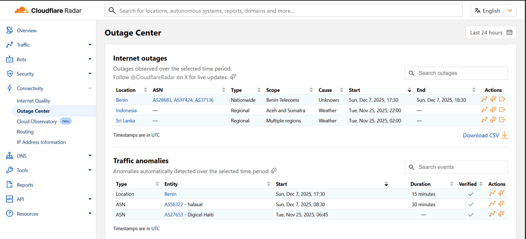Screen dimensions: 526x239
Task: Open the chart icon for Benin traffic anomaly
Action: 492,193
